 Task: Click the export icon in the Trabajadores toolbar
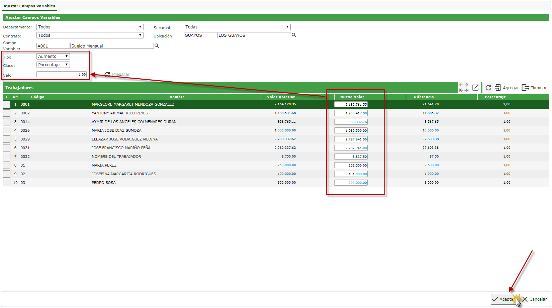click(475, 88)
